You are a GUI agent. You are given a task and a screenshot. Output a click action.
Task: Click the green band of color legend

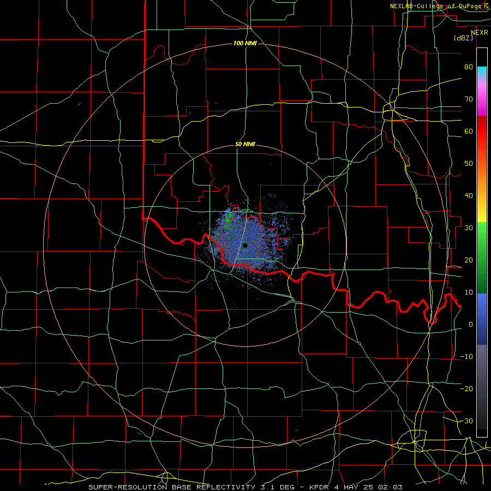point(482,258)
